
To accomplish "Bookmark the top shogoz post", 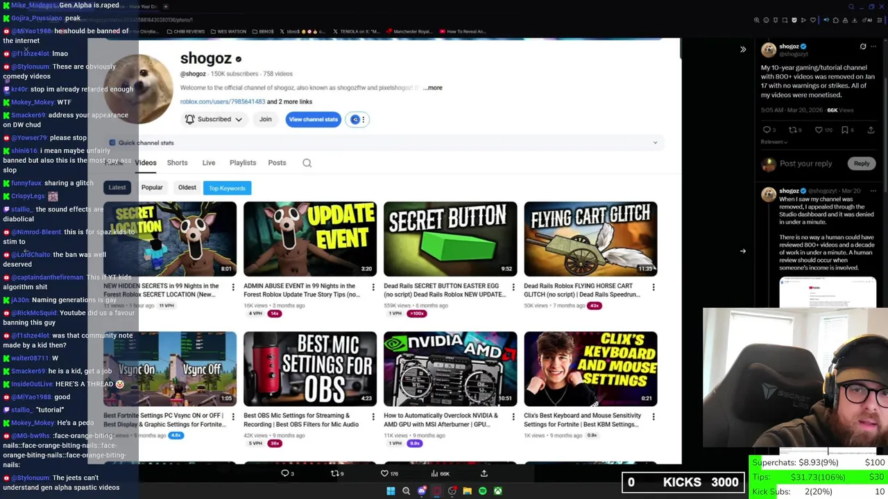I will [x=845, y=130].
